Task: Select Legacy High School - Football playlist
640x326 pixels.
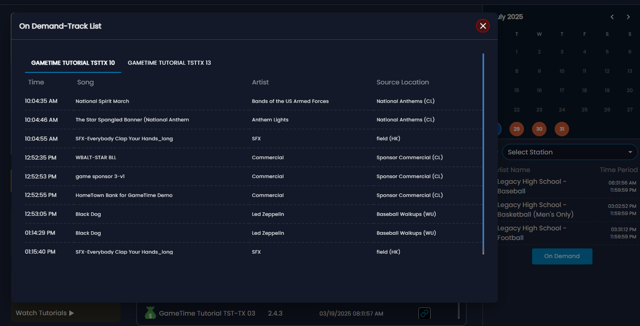Action: [532, 233]
